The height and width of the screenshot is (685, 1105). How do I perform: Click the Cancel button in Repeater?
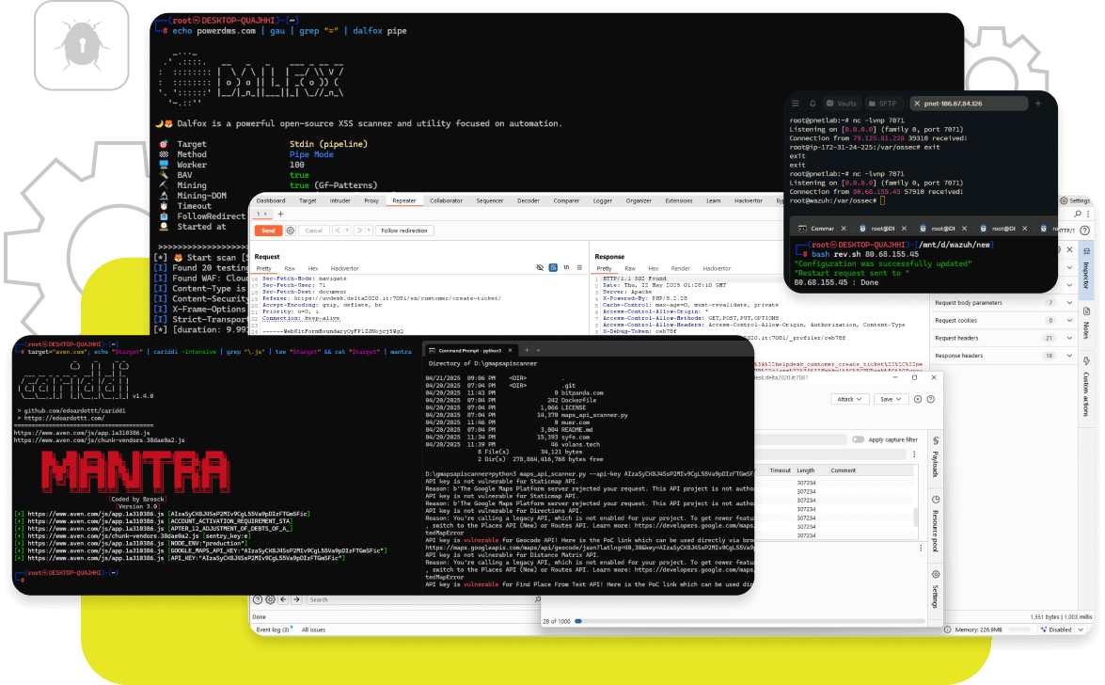(x=313, y=231)
